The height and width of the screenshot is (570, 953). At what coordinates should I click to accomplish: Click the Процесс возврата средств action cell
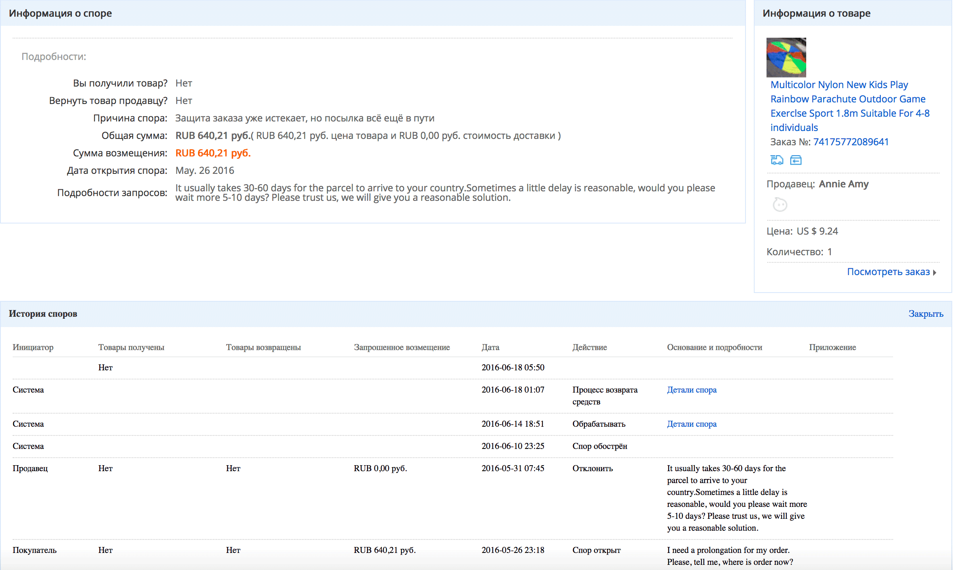click(605, 396)
